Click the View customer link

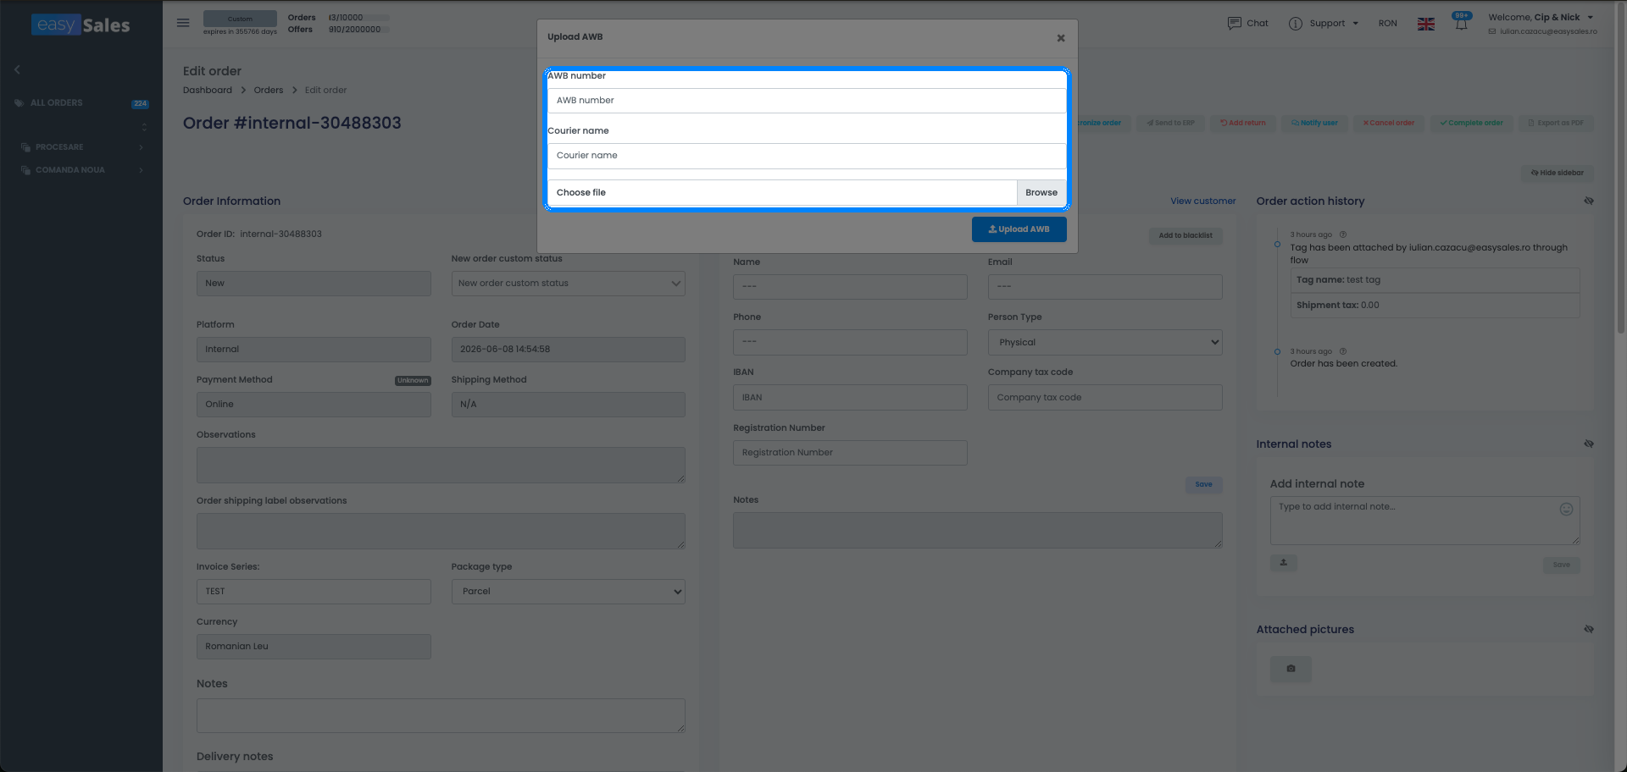click(x=1202, y=201)
